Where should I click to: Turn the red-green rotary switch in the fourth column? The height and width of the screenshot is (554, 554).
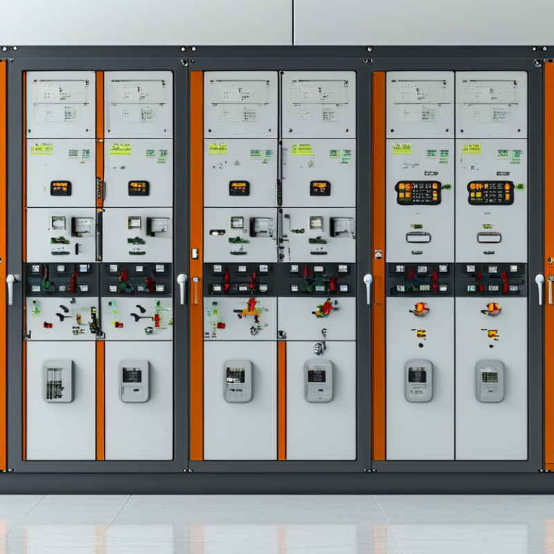pyautogui.click(x=325, y=307)
